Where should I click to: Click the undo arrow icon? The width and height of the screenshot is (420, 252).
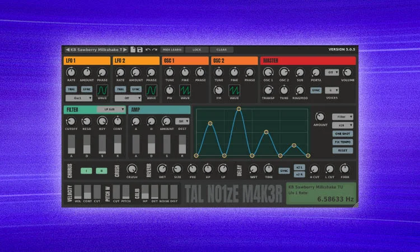(x=148, y=50)
